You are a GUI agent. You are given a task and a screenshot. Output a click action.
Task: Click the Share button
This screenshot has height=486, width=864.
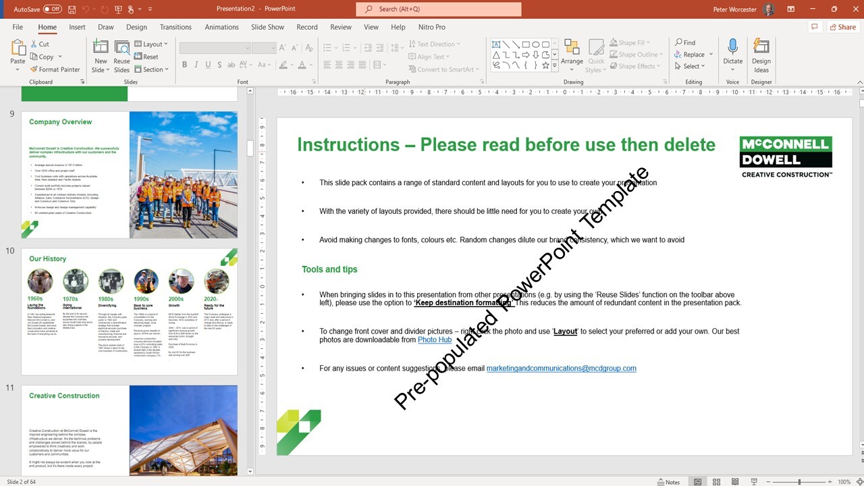pyautogui.click(x=842, y=27)
